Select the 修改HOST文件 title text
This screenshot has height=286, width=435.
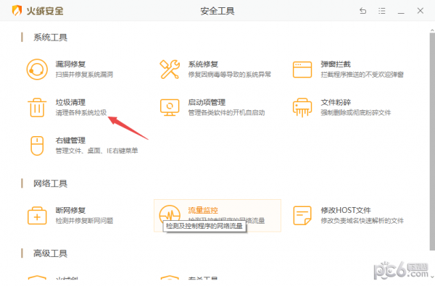tap(346, 211)
